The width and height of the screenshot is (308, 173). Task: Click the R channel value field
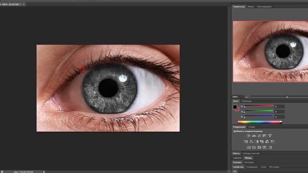click(280, 107)
